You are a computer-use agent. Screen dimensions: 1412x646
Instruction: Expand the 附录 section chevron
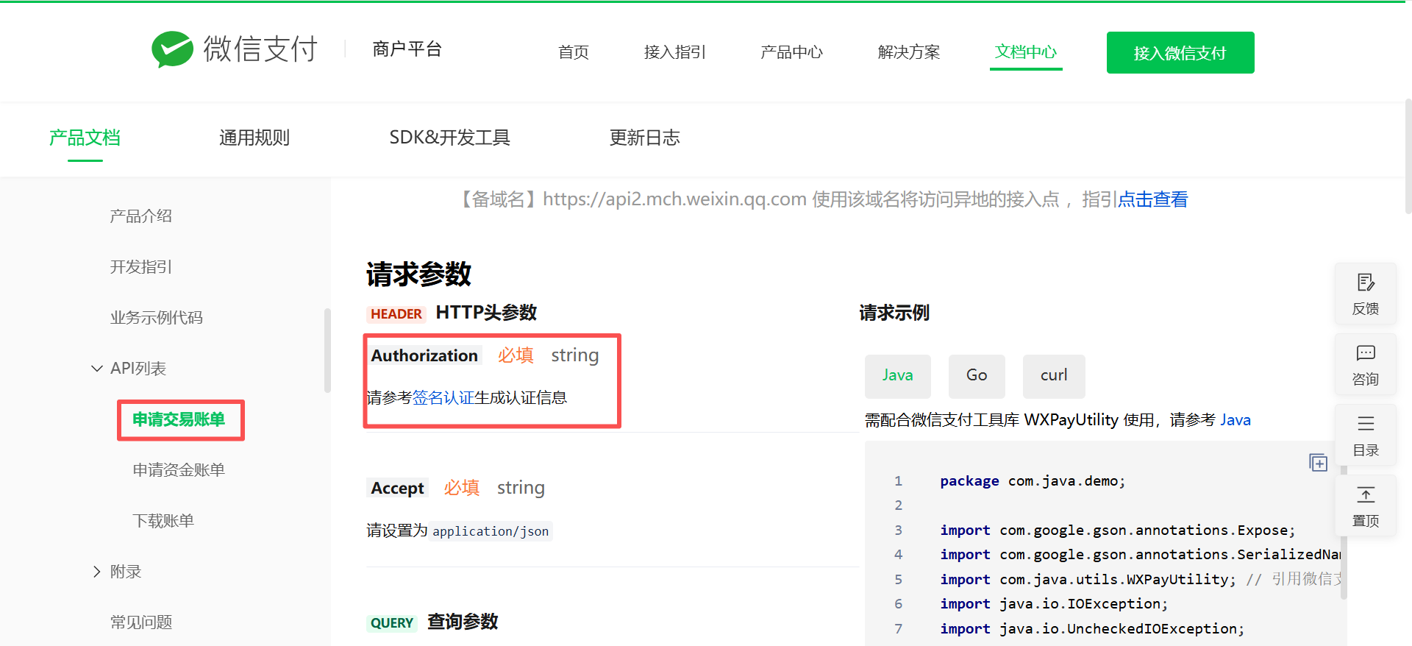96,572
